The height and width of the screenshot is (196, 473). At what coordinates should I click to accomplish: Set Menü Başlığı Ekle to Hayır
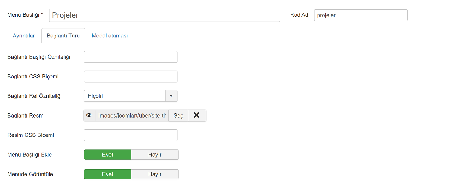click(x=155, y=155)
